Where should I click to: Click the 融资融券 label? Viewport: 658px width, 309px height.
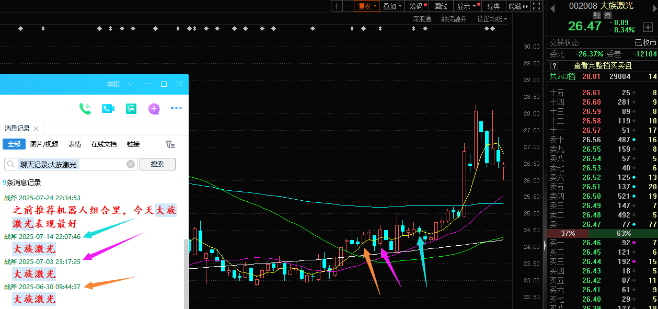(454, 19)
